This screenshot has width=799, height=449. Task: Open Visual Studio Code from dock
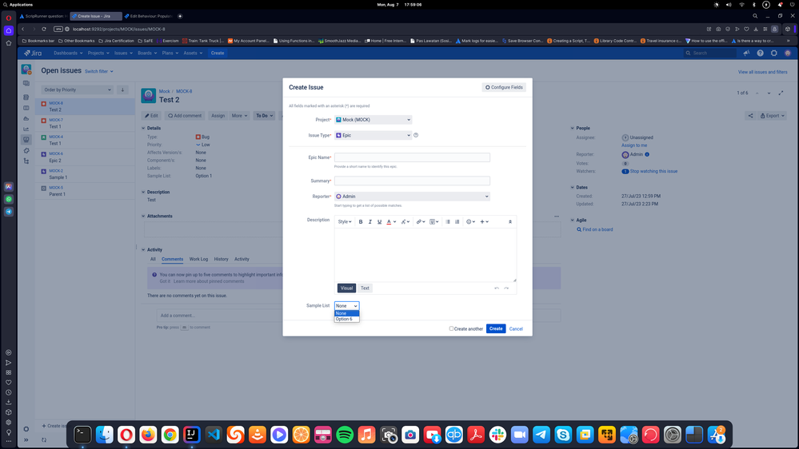click(214, 435)
